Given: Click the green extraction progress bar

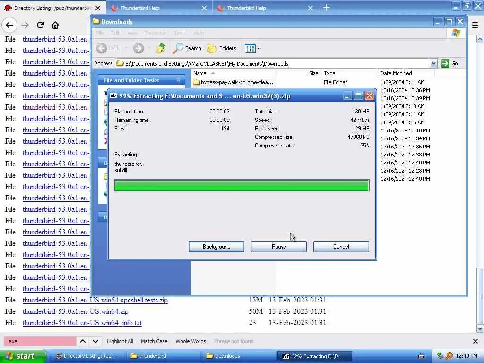Looking at the screenshot, I should (x=242, y=185).
